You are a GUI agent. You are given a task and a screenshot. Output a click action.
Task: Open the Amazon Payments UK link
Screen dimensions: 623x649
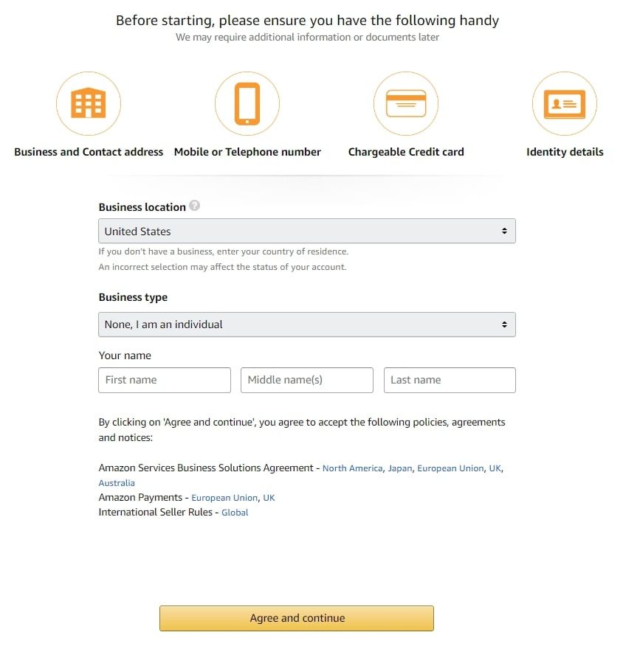[269, 497]
